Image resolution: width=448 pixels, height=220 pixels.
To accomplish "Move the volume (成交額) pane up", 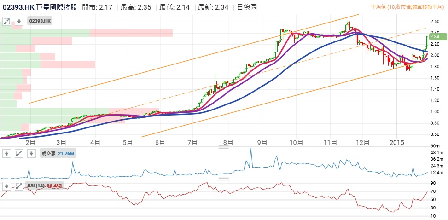I will coord(7,153).
